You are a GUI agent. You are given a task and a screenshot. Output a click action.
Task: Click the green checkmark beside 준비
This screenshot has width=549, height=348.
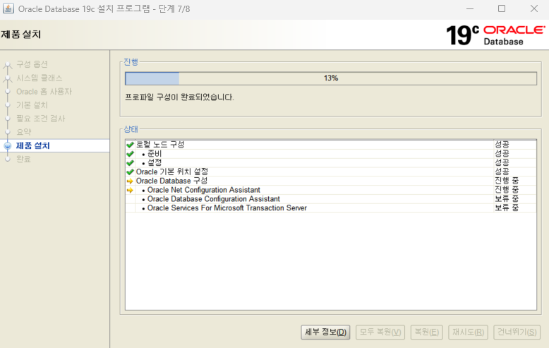pyautogui.click(x=131, y=154)
